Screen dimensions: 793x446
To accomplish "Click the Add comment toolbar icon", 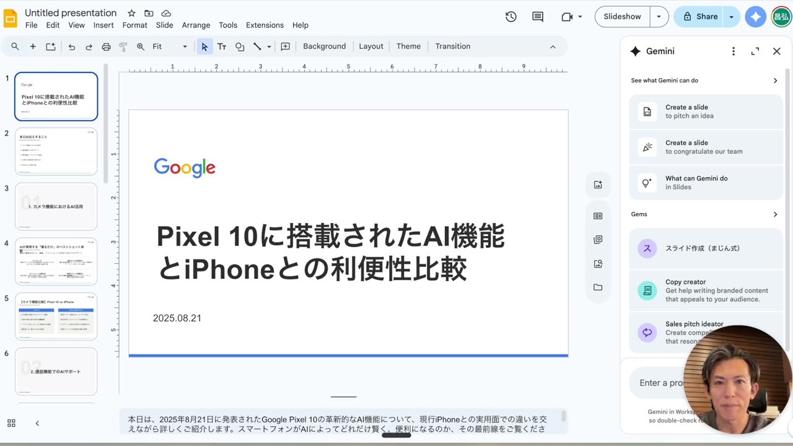I will [286, 46].
